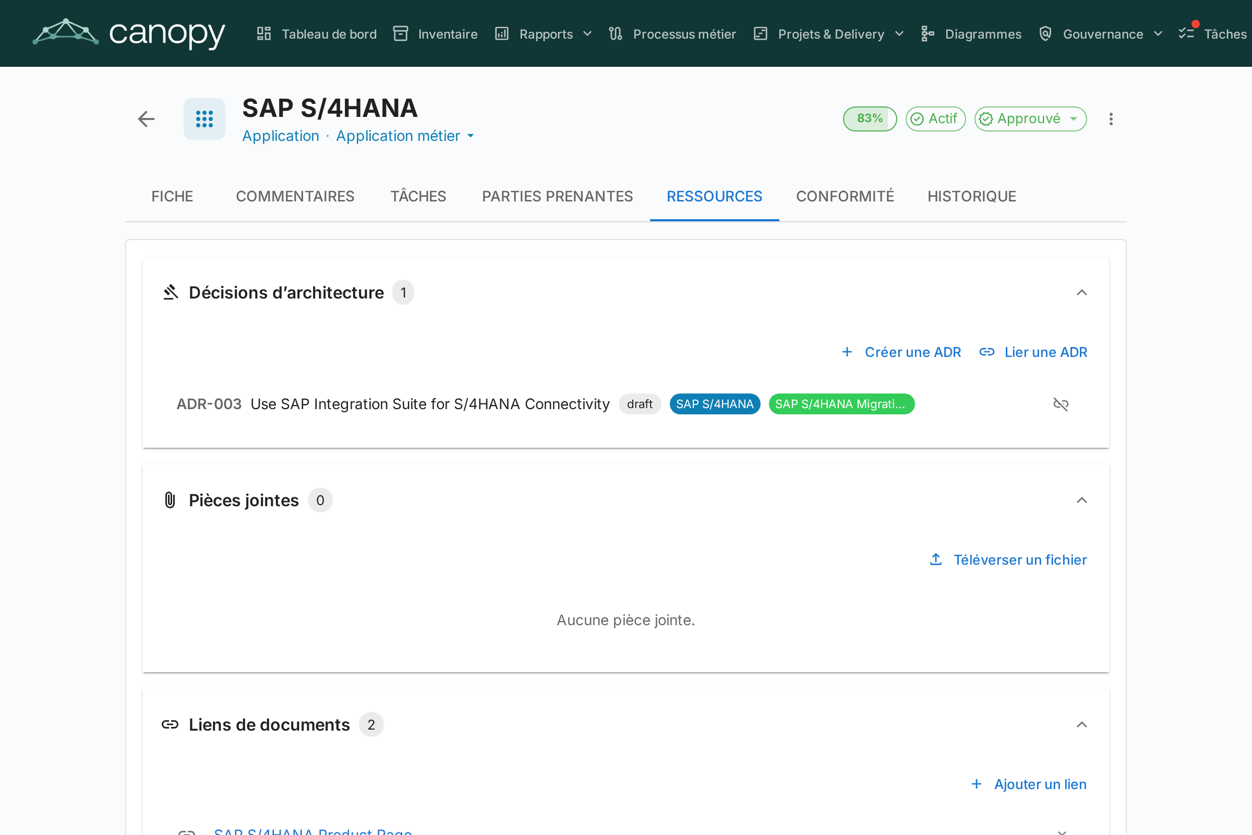
Task: Click the Pièces jointes count badge
Action: [320, 500]
